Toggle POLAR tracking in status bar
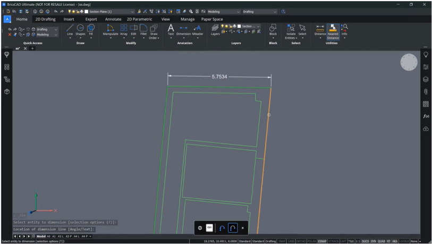This screenshot has height=244, width=432. click(x=311, y=241)
